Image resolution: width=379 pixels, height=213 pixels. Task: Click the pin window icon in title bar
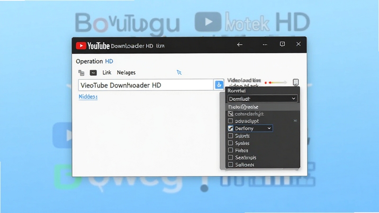coord(282,44)
